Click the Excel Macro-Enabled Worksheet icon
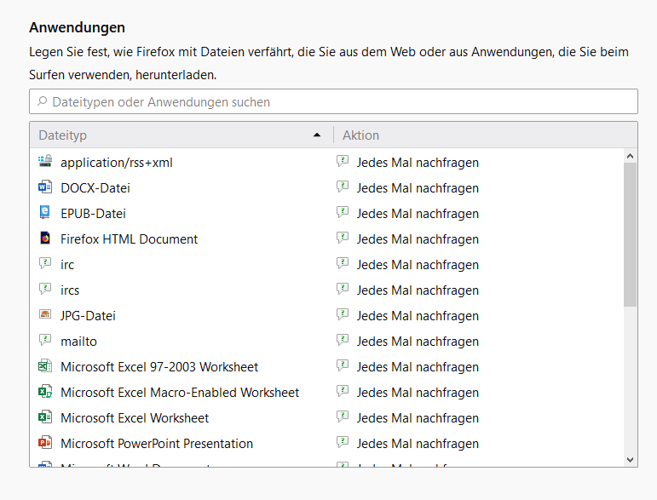The width and height of the screenshot is (657, 500). point(45,392)
